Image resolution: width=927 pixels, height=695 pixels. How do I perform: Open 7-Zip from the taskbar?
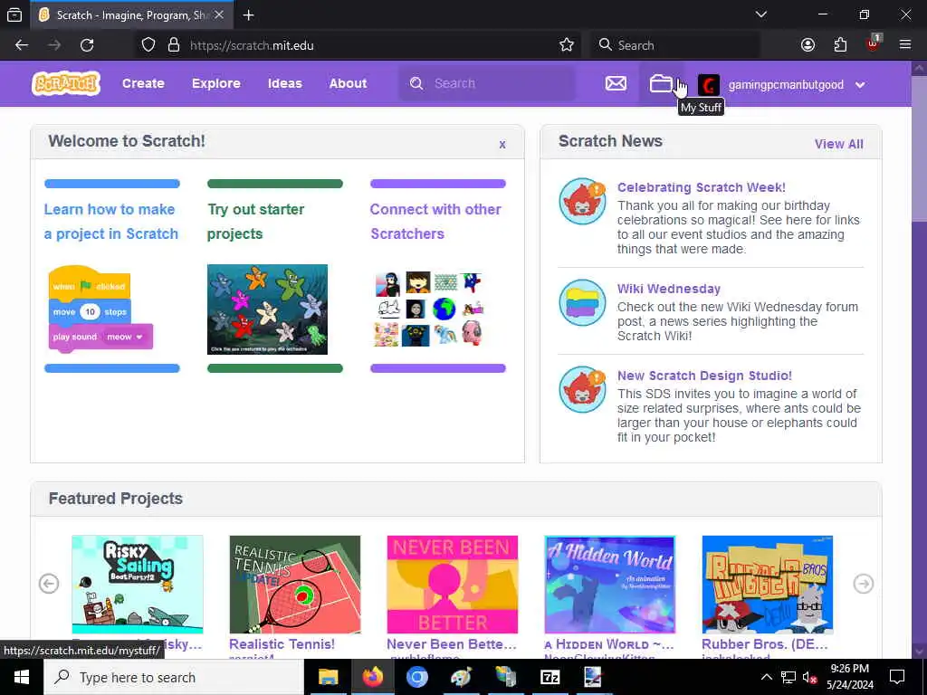coord(550,677)
